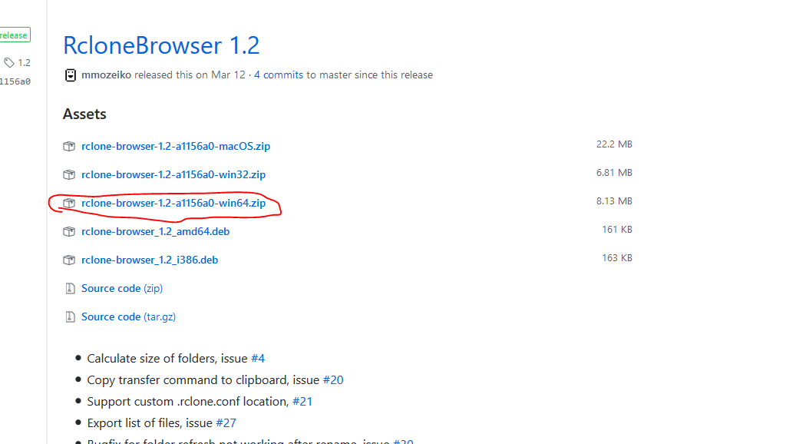Click the 'Support custom .rclone.conf location' text
Image resolution: width=786 pixels, height=444 pixels.
[x=187, y=402]
